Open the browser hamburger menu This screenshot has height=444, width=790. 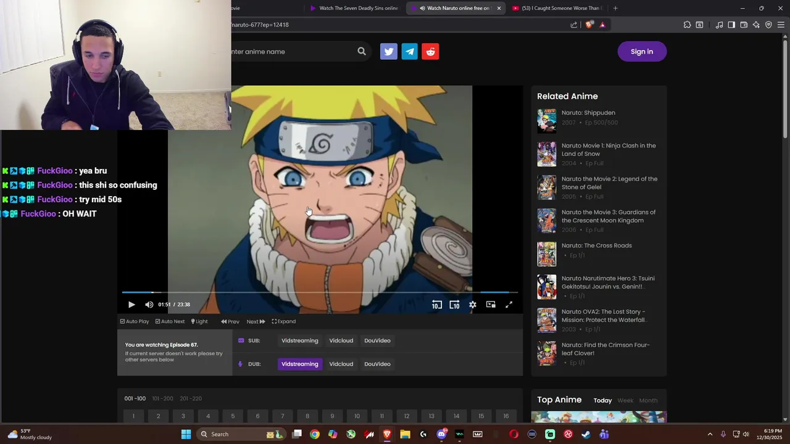(781, 25)
